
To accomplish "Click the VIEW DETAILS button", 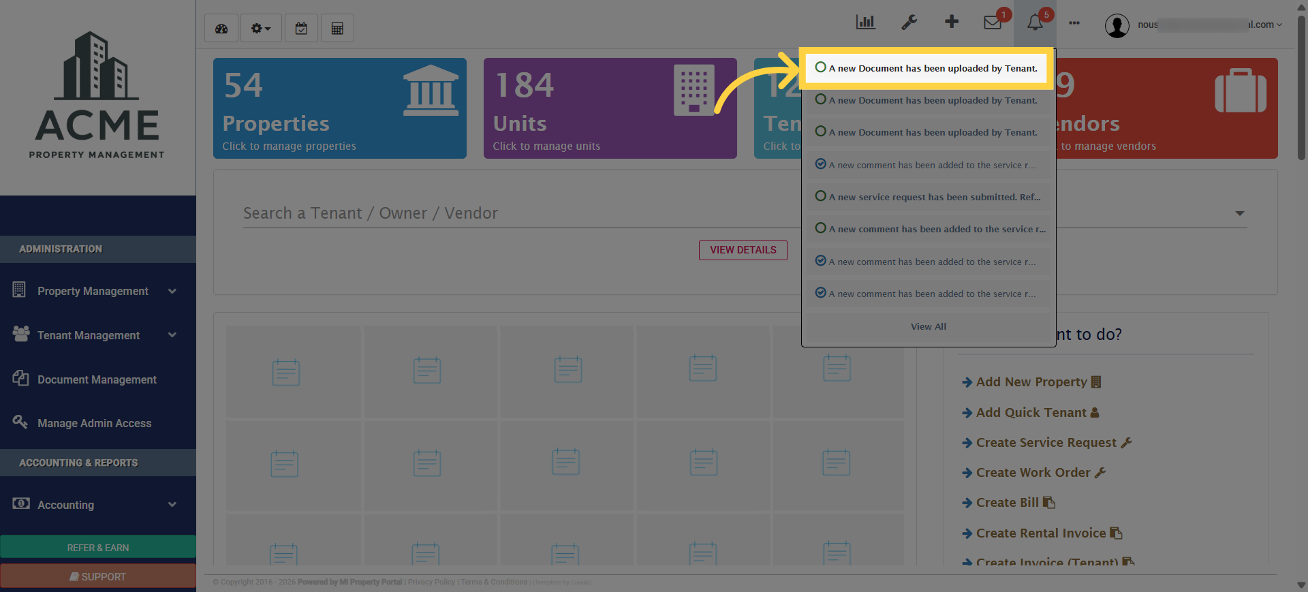I will (743, 250).
